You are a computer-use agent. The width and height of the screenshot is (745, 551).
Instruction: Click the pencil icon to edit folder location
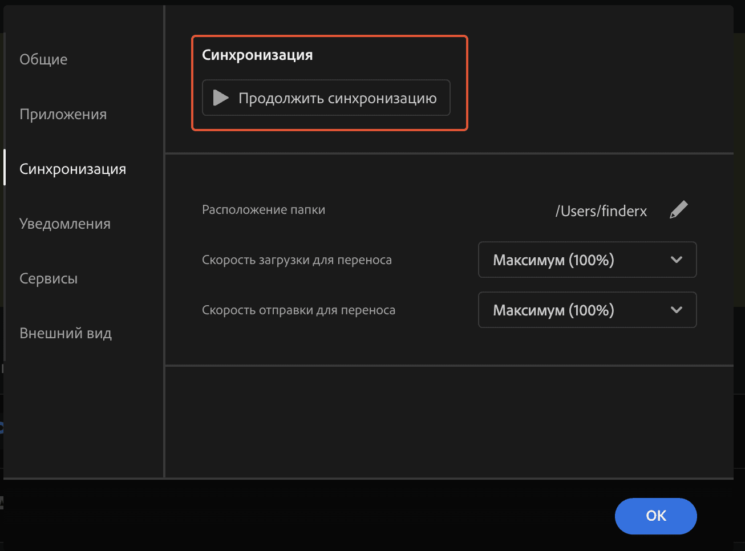[x=678, y=210]
